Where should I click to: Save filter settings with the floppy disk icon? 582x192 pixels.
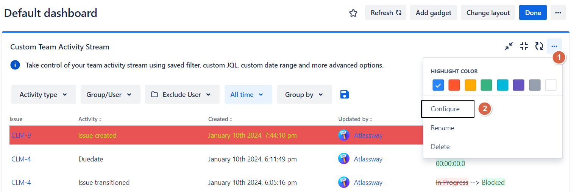pos(344,94)
